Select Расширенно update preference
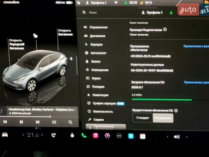The height and width of the screenshot is (157, 209). pos(163,118)
